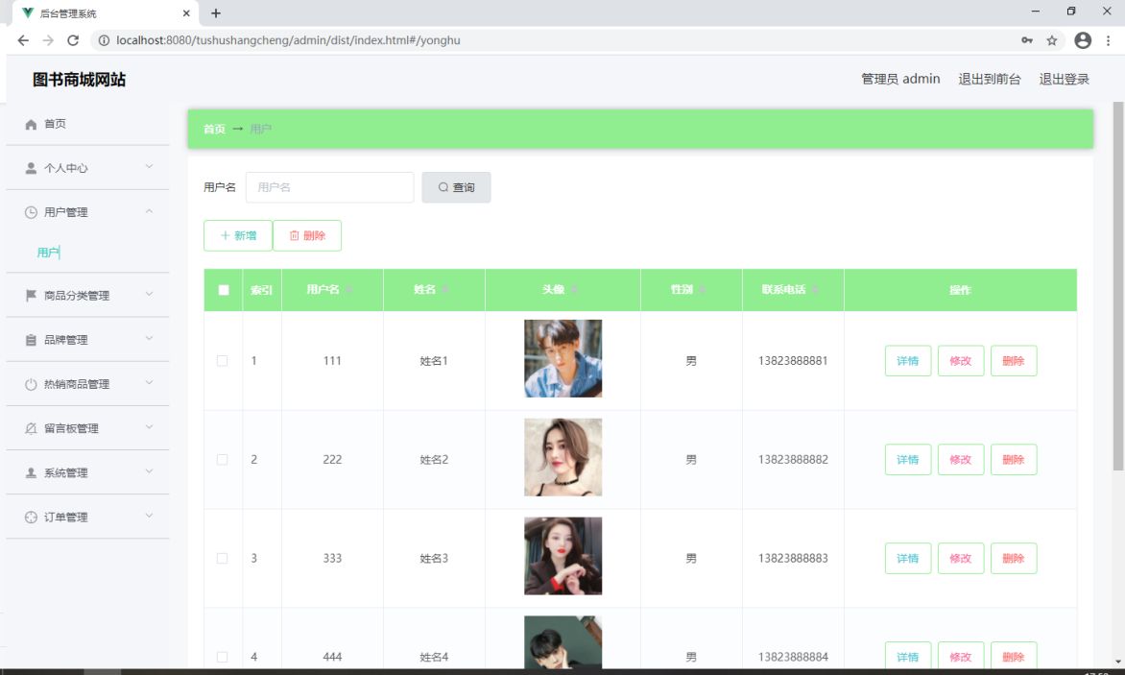
Task: Expand the 热销商品管理 menu chevron
Action: [x=149, y=383]
